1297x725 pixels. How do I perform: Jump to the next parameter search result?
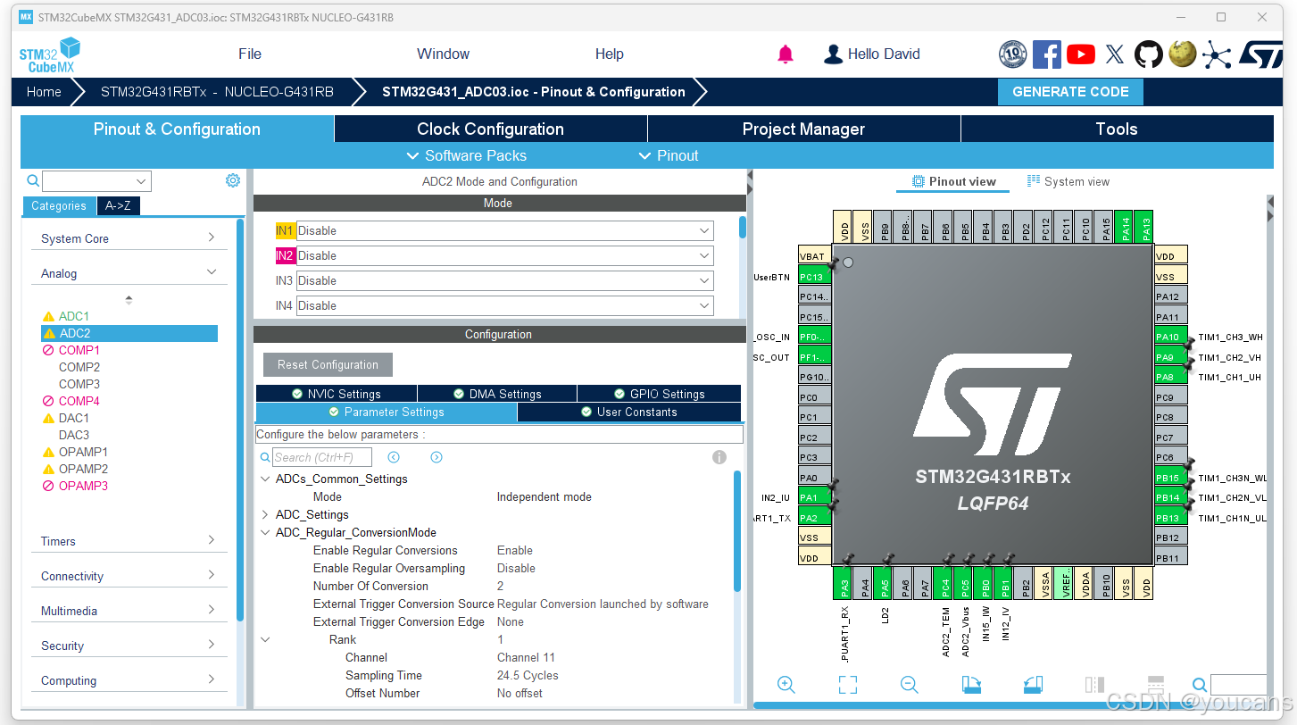[436, 457]
